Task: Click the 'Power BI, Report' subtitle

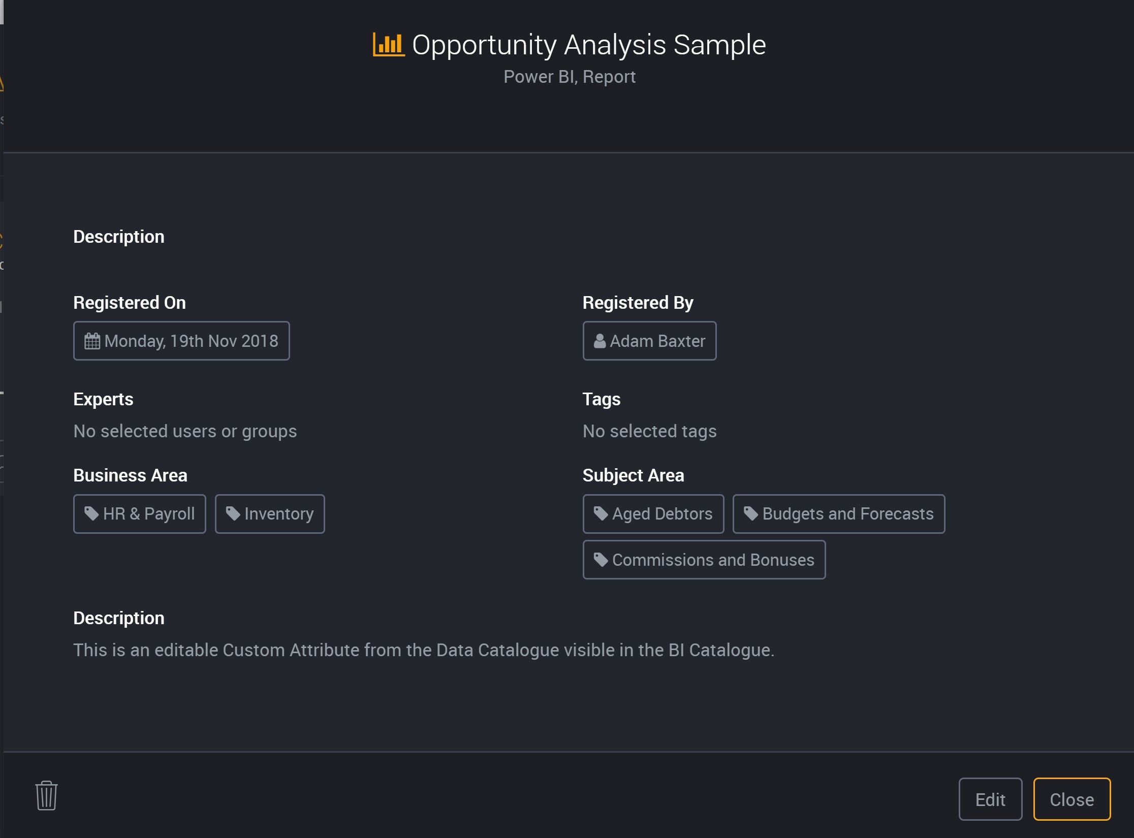Action: [x=569, y=77]
